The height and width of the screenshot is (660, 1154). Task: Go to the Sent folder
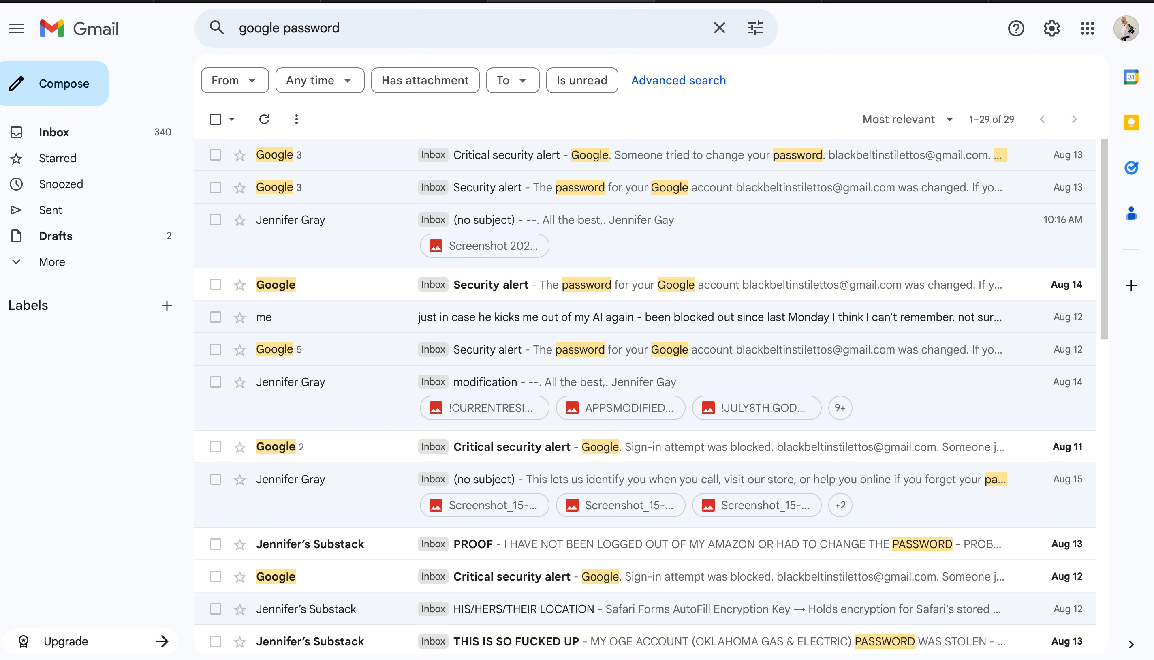click(x=50, y=210)
